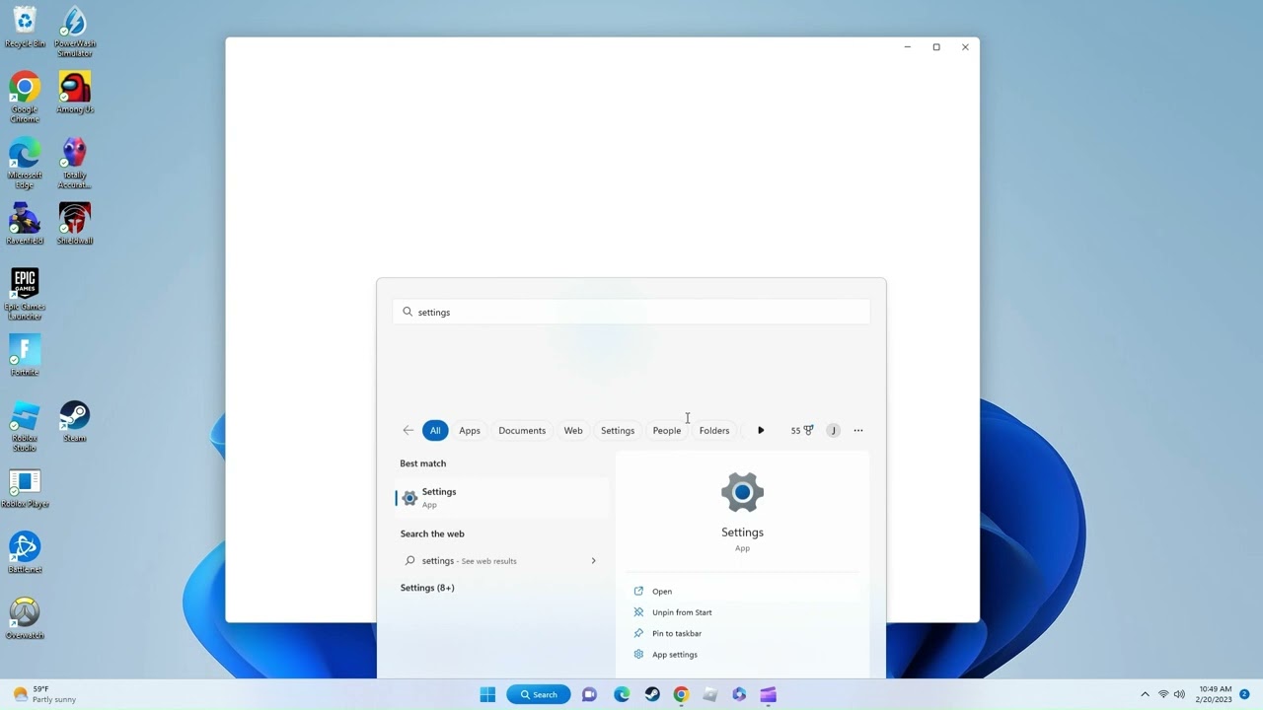Open Overwatch desktop shortcut
Image resolution: width=1263 pixels, height=710 pixels.
point(25,618)
